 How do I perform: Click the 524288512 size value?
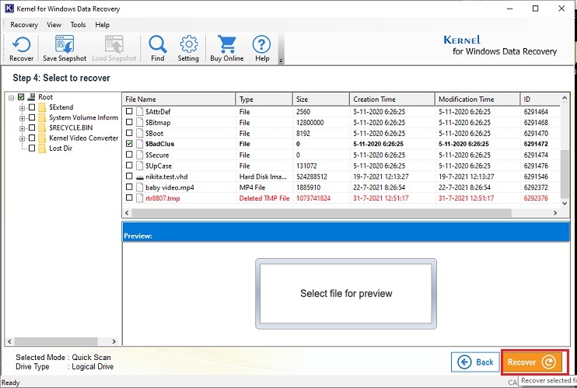312,177
